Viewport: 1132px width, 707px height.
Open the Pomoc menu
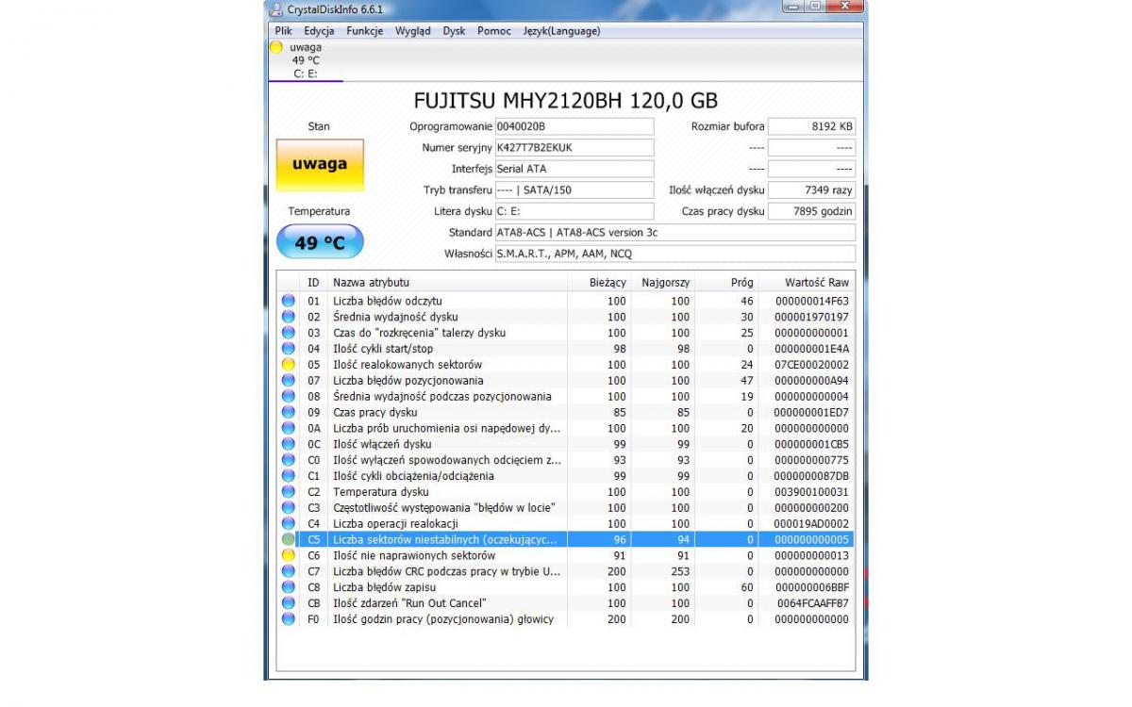(494, 31)
